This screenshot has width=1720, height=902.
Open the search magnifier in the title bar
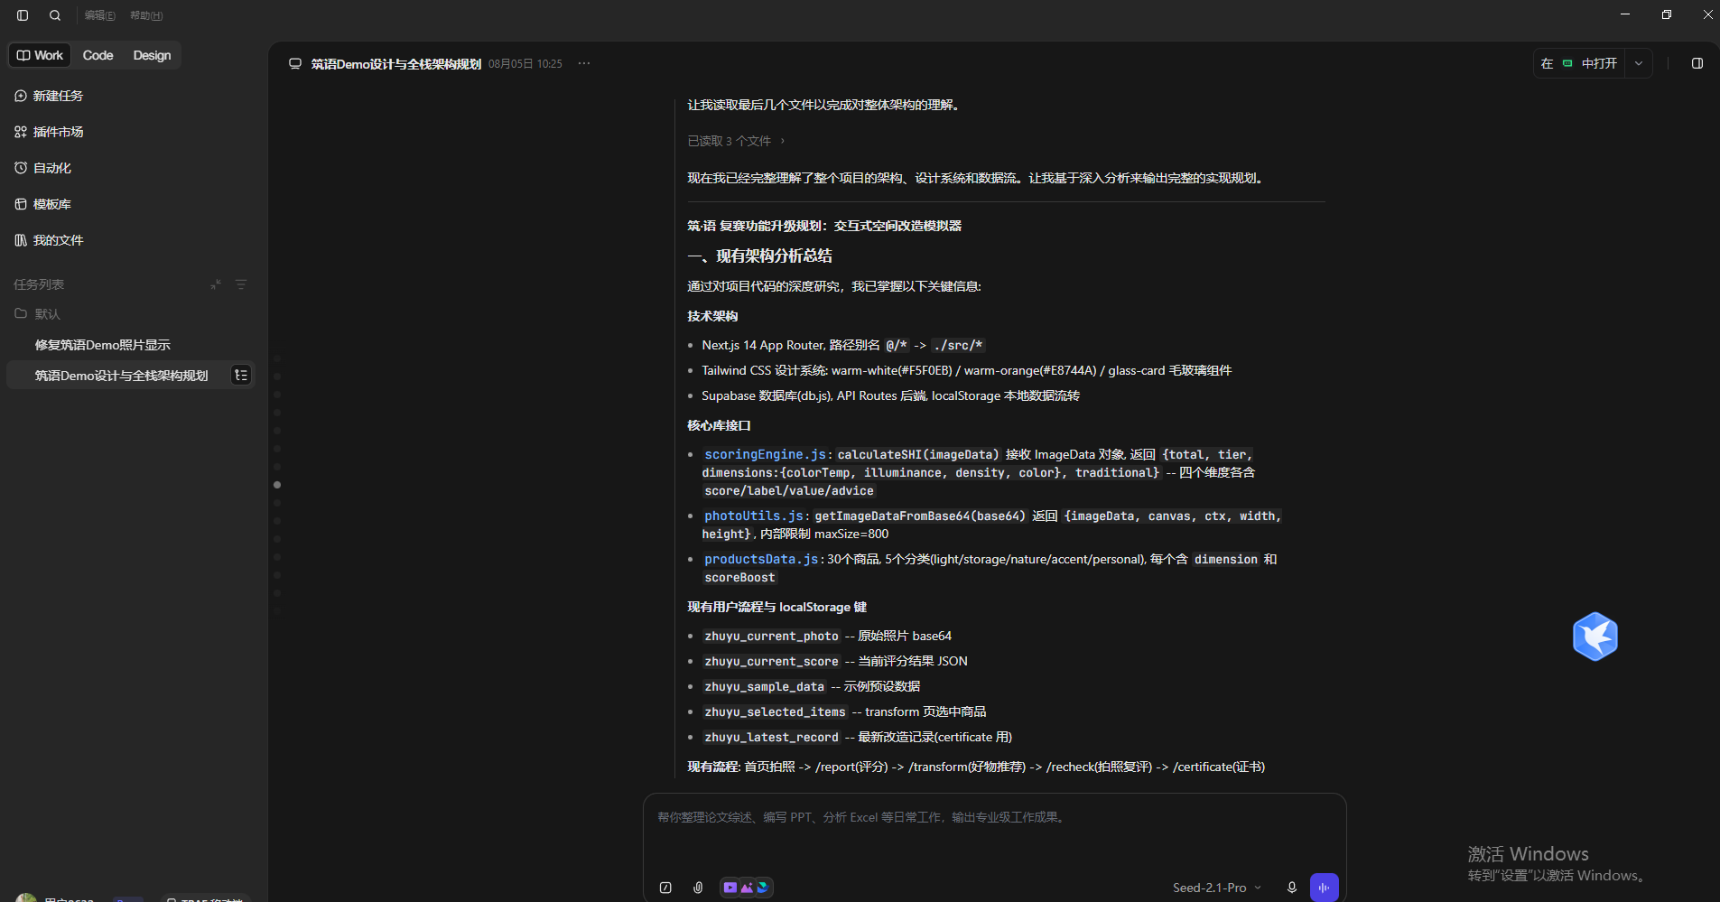coord(55,15)
